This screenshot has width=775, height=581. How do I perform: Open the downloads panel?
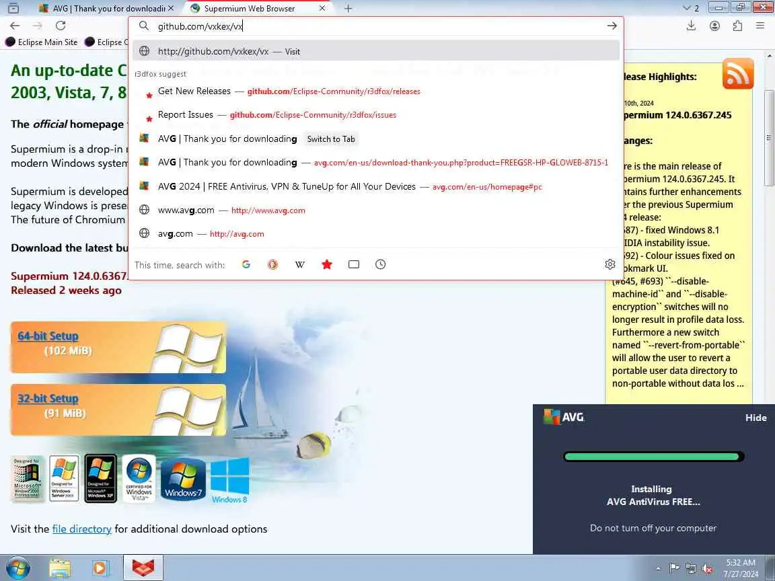691,26
